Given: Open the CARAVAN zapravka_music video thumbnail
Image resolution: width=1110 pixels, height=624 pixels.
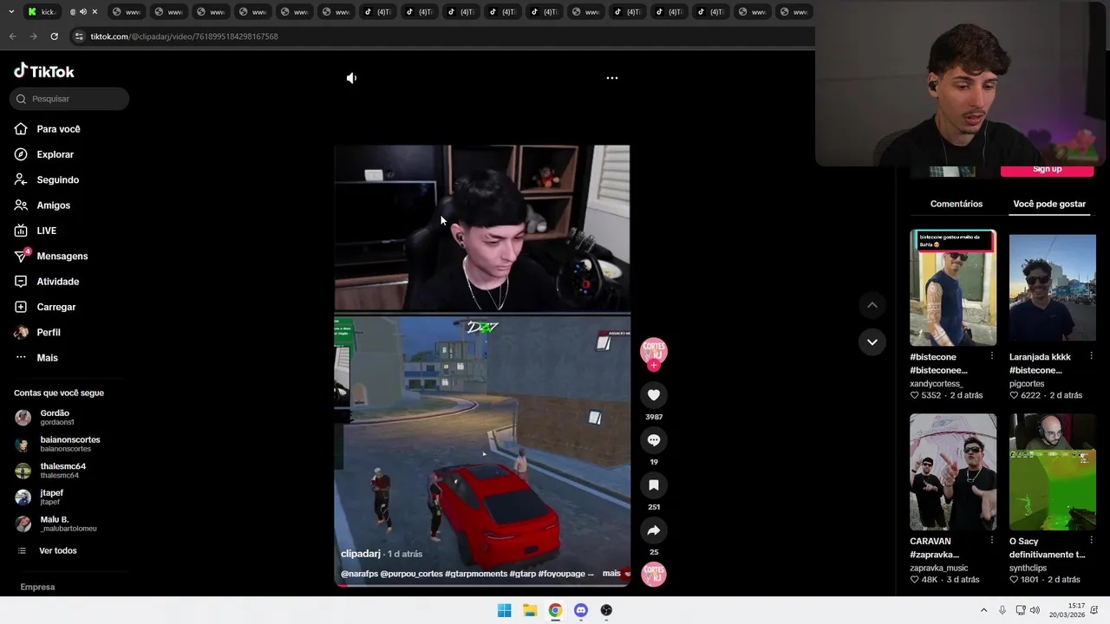Looking at the screenshot, I should point(953,471).
